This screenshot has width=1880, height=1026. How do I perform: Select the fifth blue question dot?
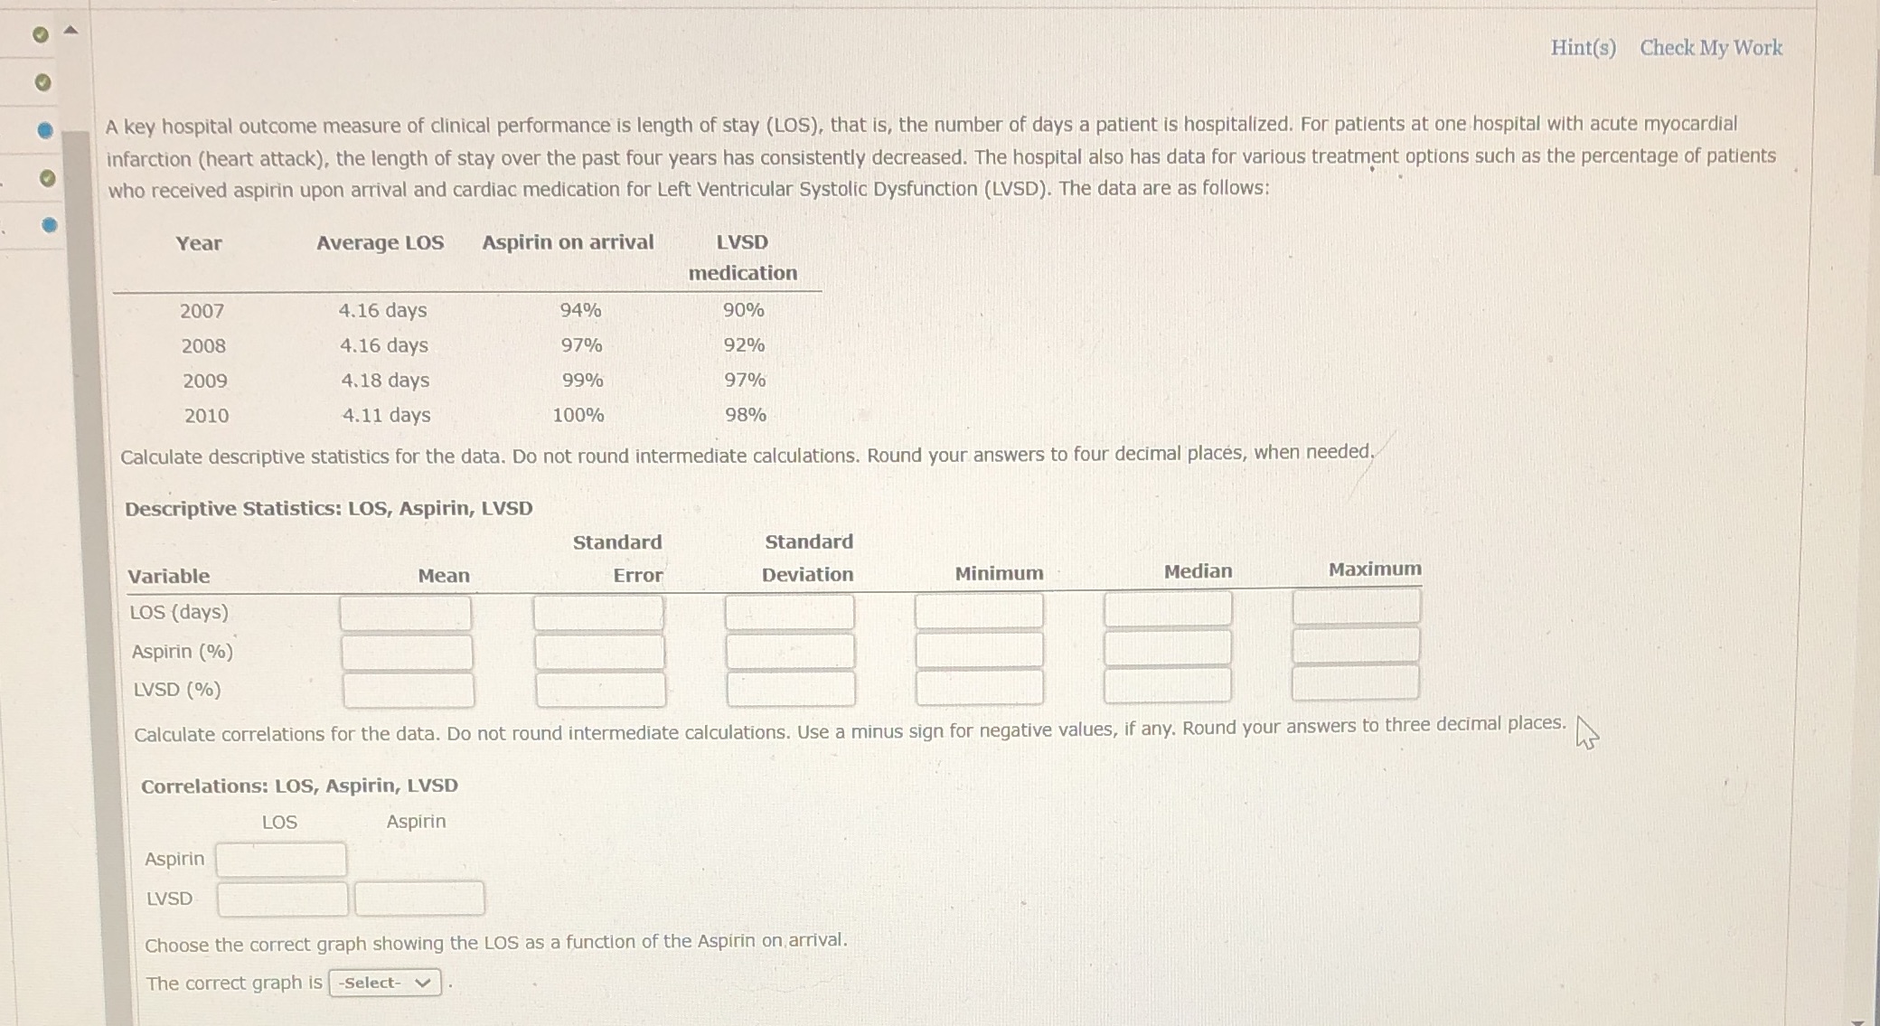click(47, 222)
